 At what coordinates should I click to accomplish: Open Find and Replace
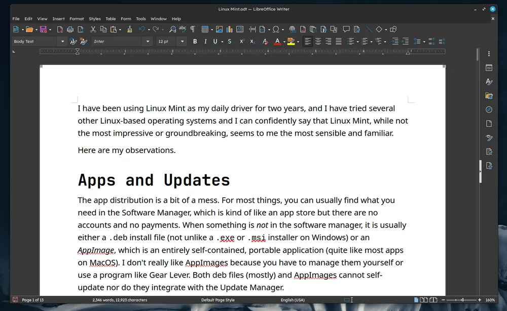pos(173,29)
